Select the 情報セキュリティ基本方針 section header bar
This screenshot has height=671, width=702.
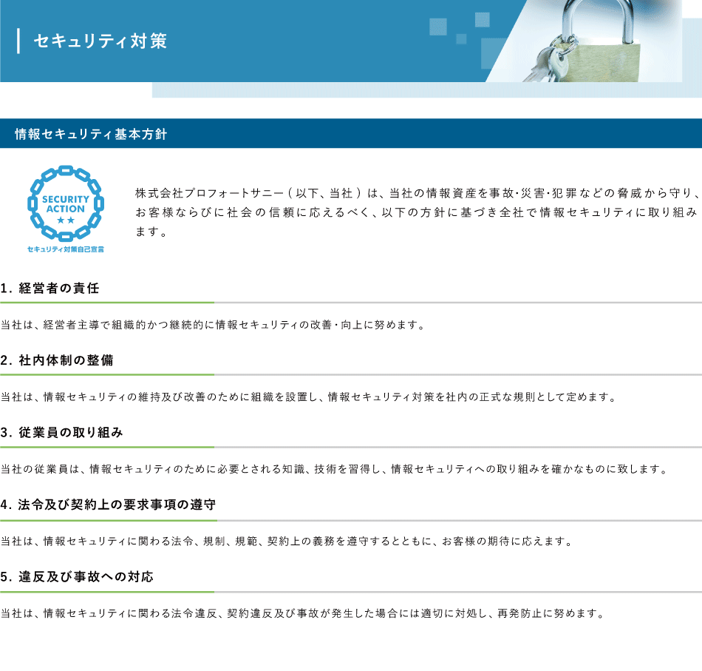click(351, 134)
